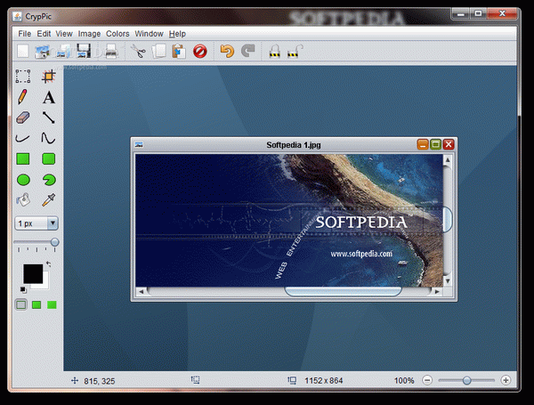Viewport: 534px width, 405px height.
Task: Paste using the clipboard toolbar icon
Action: click(179, 52)
